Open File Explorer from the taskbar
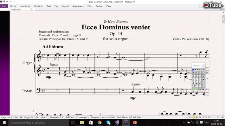Image resolution: width=225 pixels, height=126 pixels. pyautogui.click(x=82, y=122)
